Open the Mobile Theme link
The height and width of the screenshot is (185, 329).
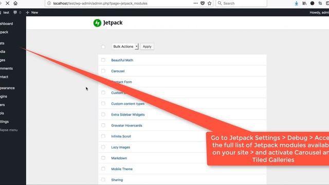coord(122,169)
